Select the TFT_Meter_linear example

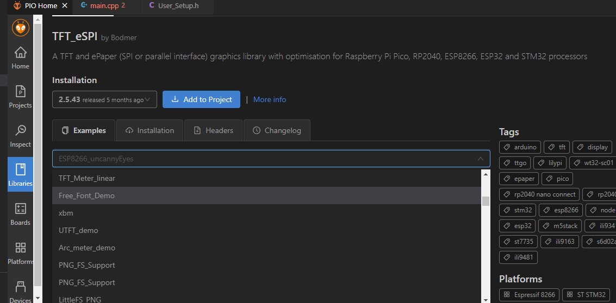coord(267,178)
